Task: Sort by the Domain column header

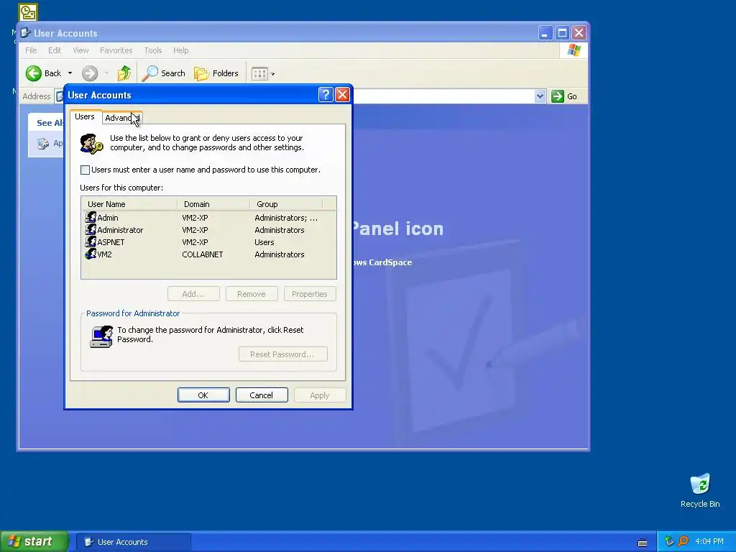Action: coord(213,204)
